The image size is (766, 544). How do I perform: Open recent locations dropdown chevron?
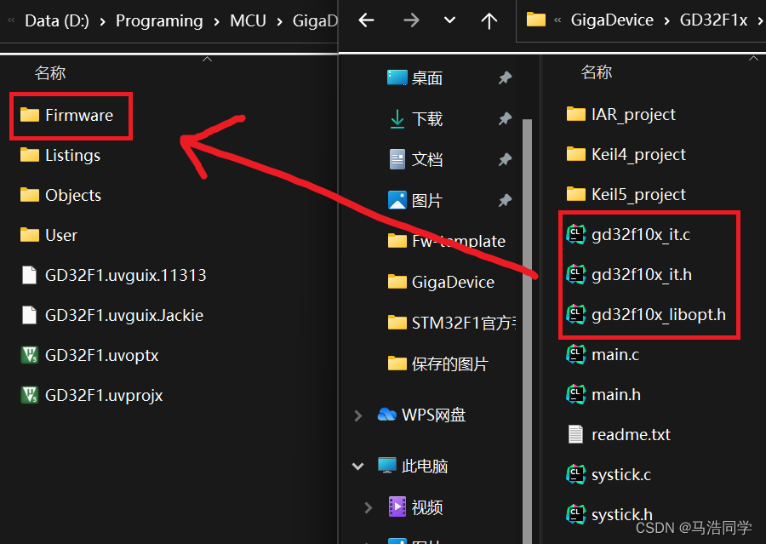[449, 20]
